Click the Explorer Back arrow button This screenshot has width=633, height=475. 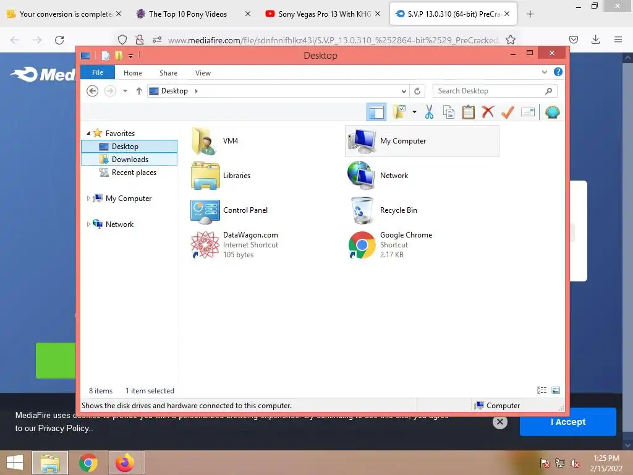point(93,91)
